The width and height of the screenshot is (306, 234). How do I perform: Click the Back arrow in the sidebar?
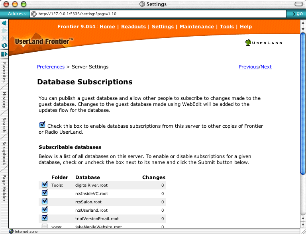pyautogui.click(x=4, y=23)
